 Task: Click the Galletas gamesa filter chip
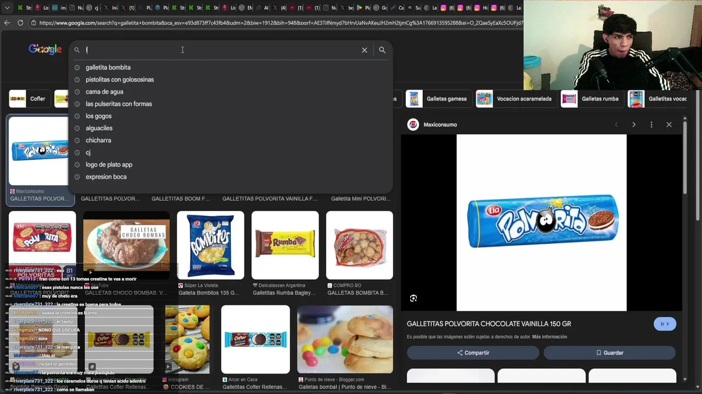click(x=438, y=99)
